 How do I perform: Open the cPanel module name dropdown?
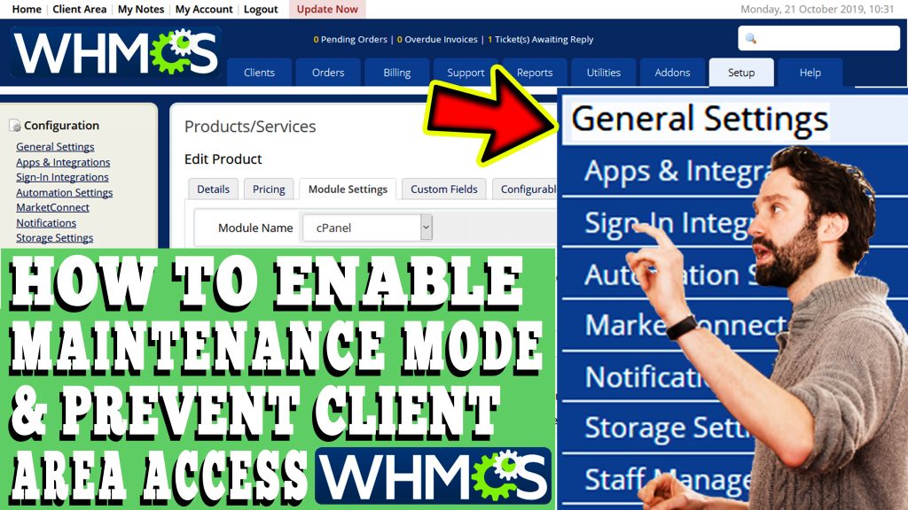[366, 228]
